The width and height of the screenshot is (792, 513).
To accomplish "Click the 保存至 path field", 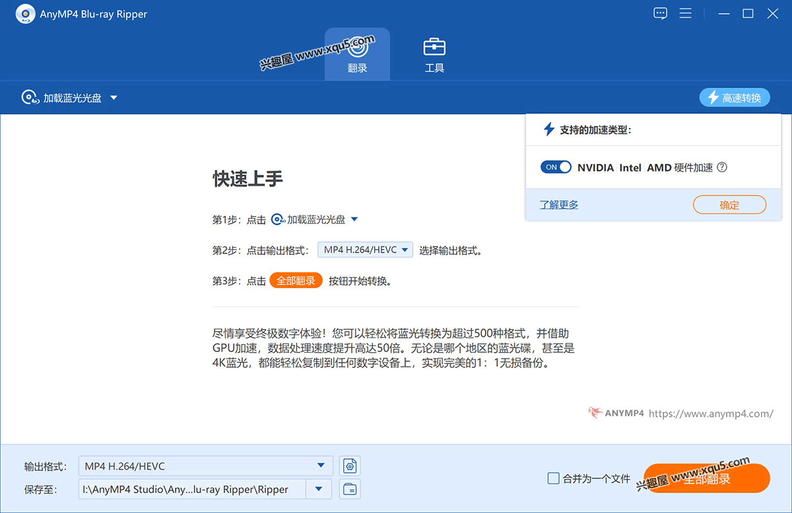I will pyautogui.click(x=193, y=489).
